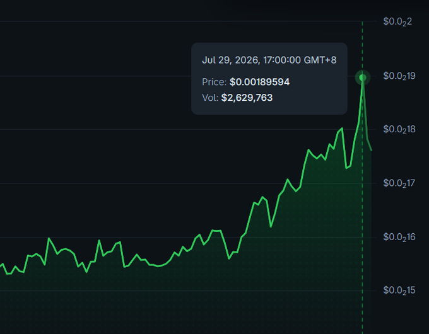
Task: Click the highlighted price peak marker dot
Action: point(363,78)
